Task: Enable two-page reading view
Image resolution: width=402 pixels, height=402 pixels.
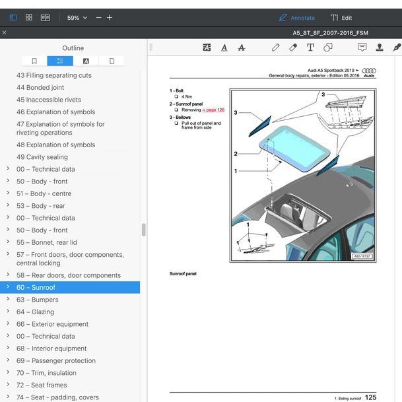Action: 46,17
